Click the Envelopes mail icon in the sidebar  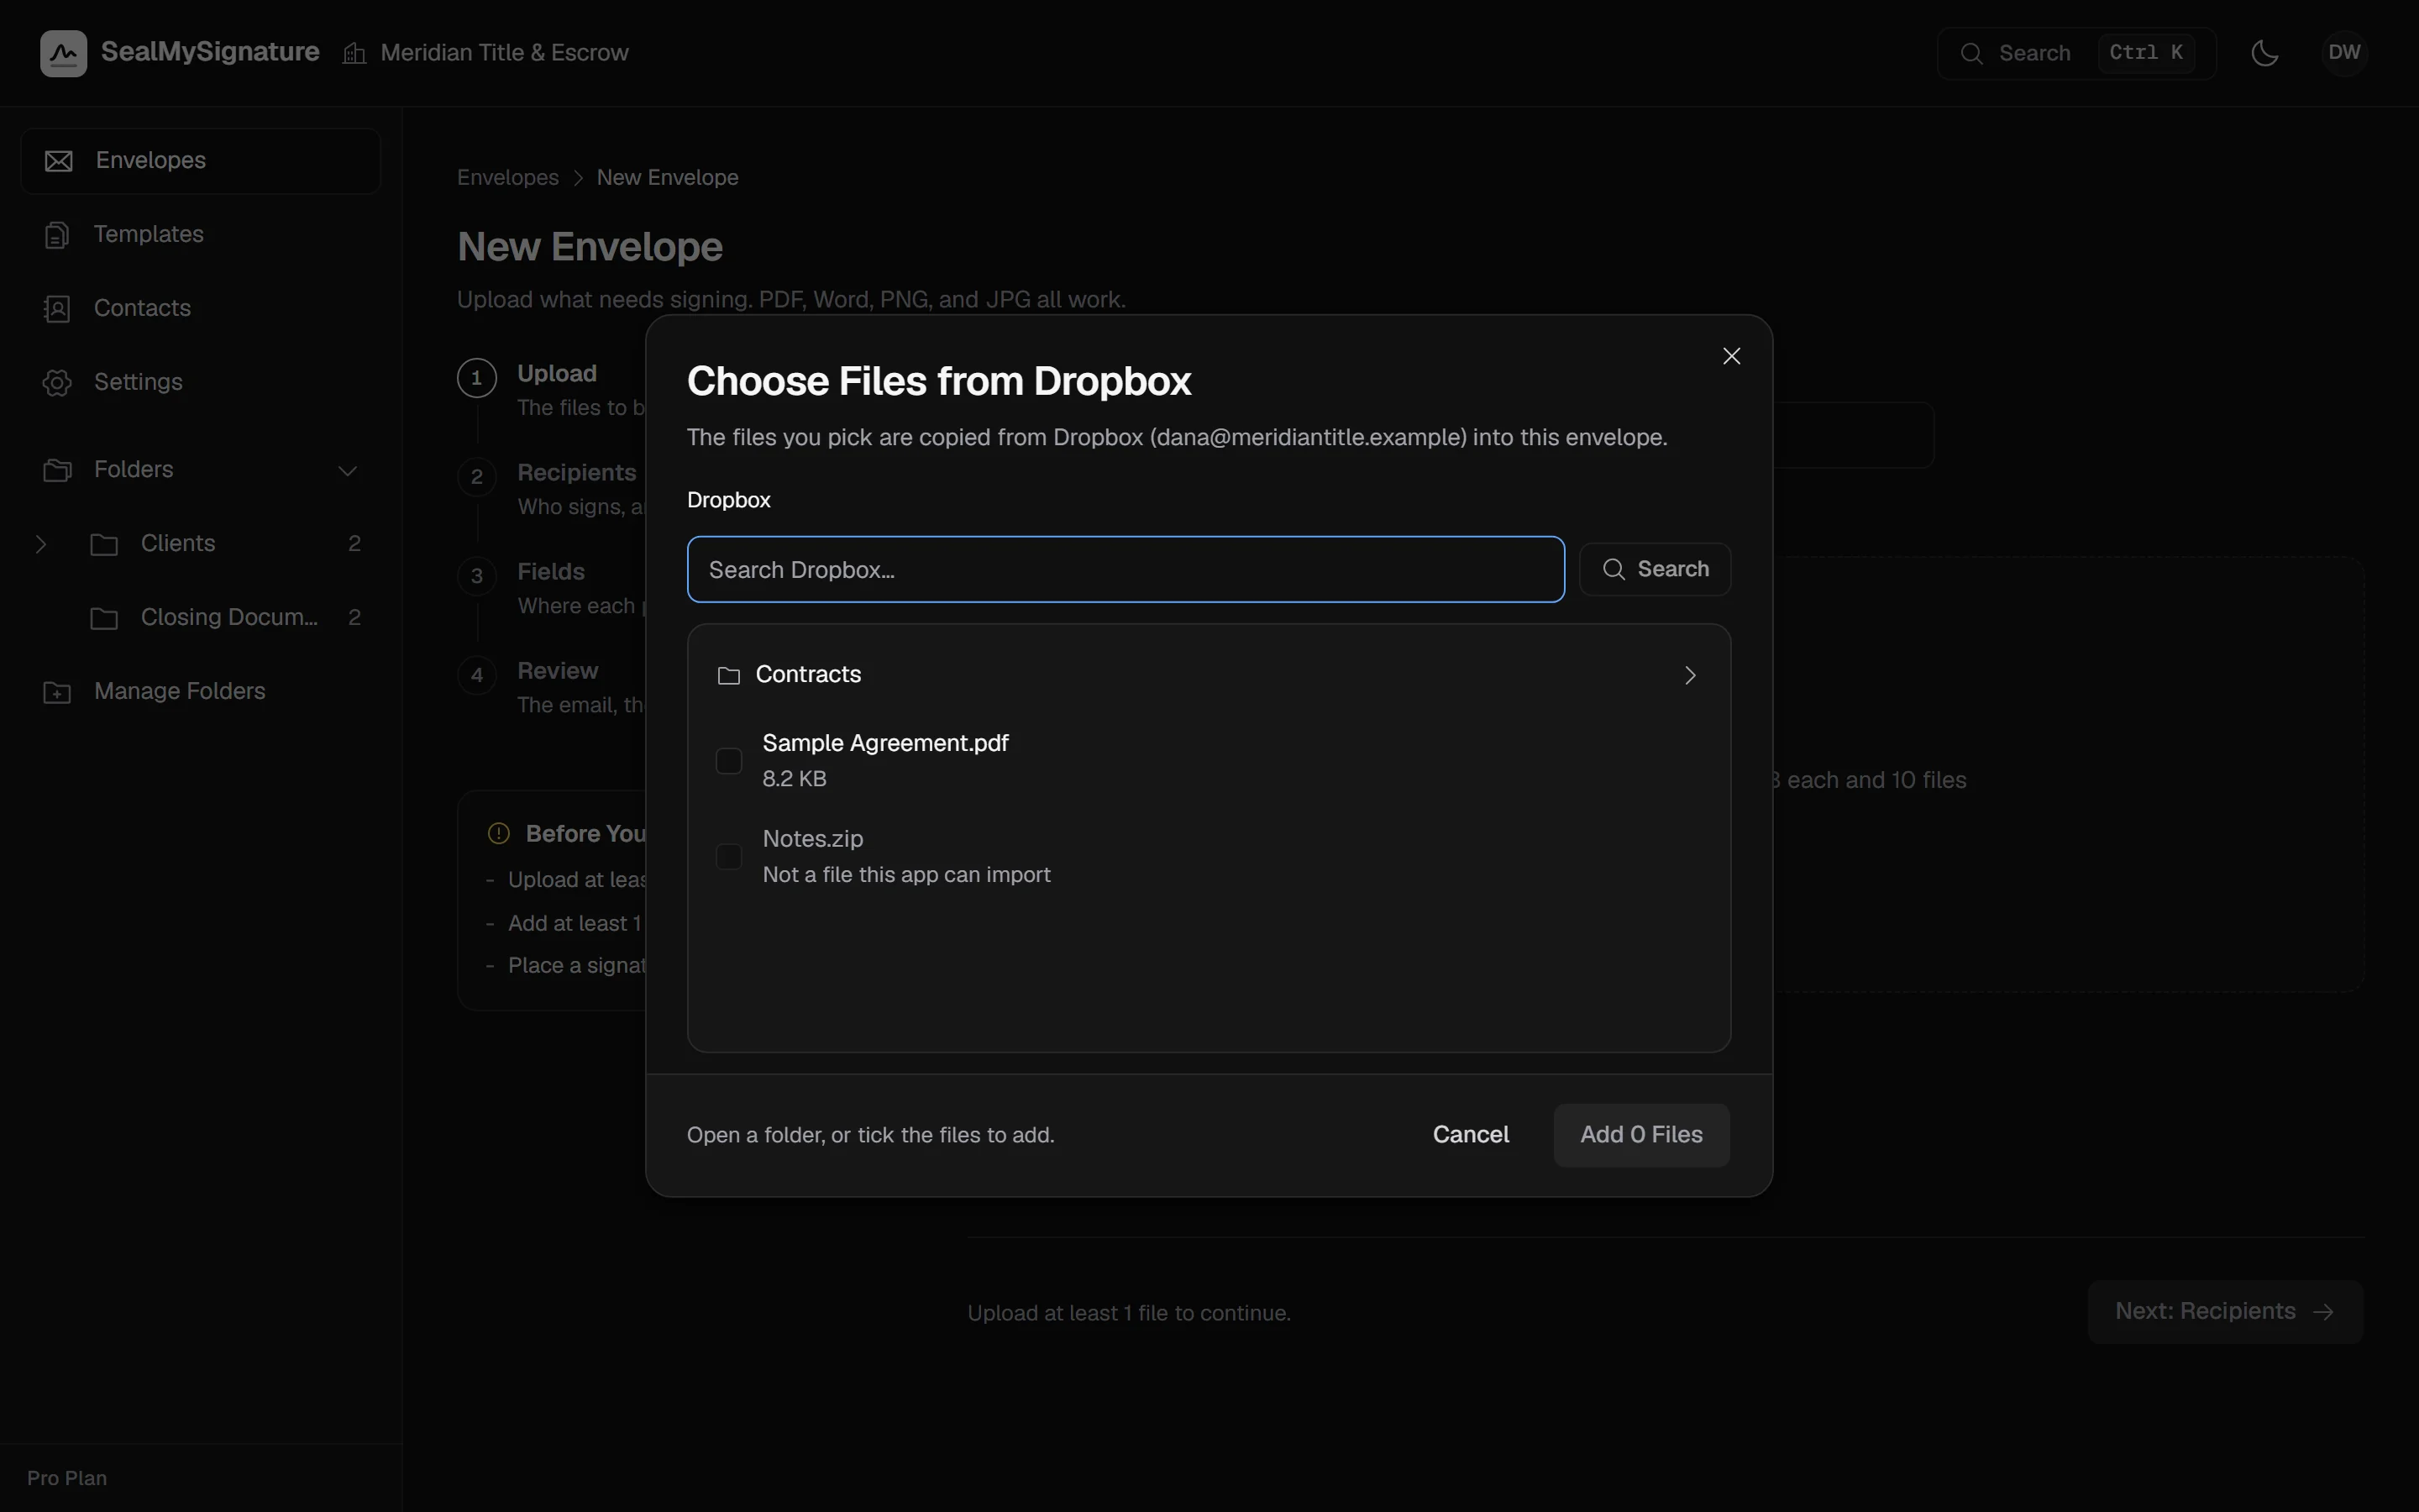coord(59,161)
